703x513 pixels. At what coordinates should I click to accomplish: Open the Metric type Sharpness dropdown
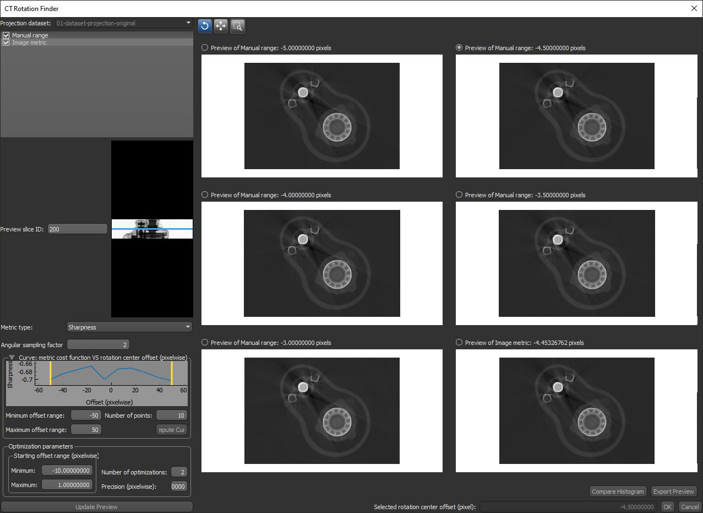pyautogui.click(x=129, y=327)
